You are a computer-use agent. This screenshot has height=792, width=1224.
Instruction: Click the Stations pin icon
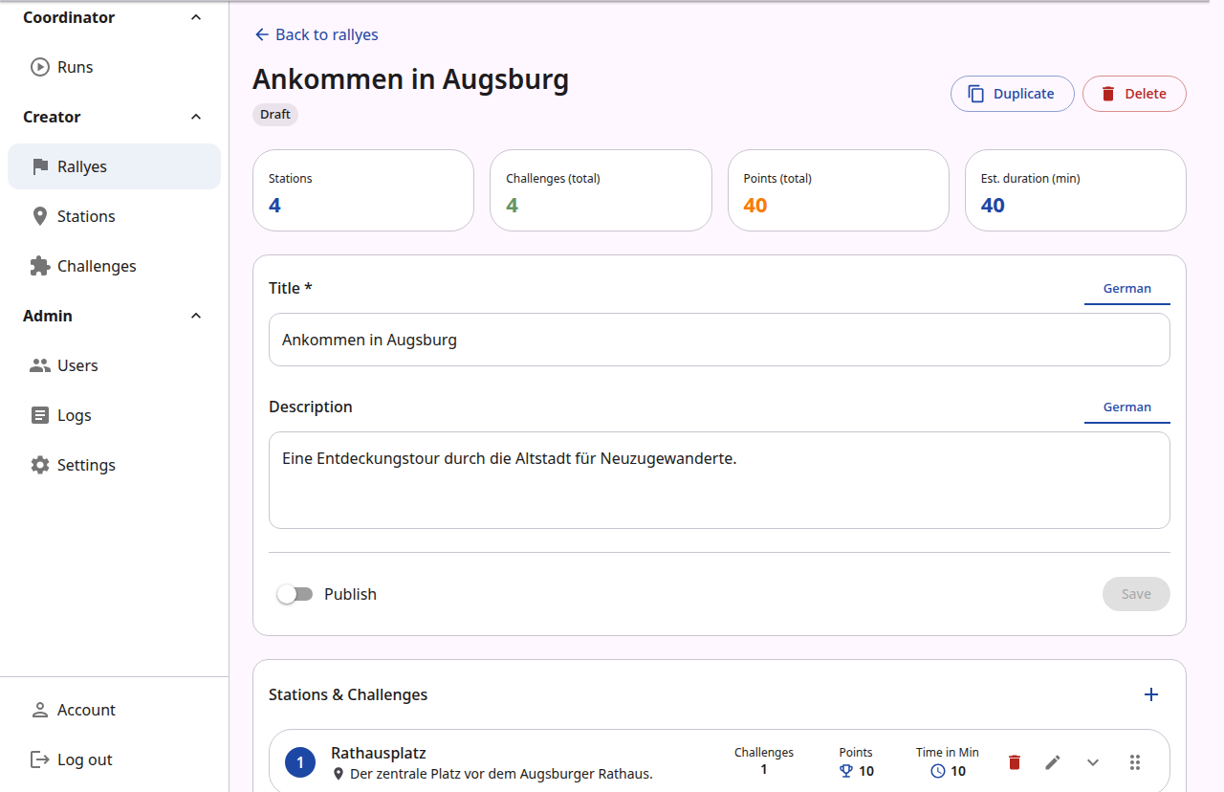point(40,216)
